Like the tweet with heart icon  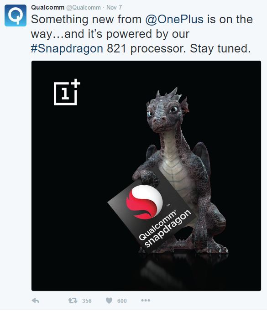tap(109, 301)
